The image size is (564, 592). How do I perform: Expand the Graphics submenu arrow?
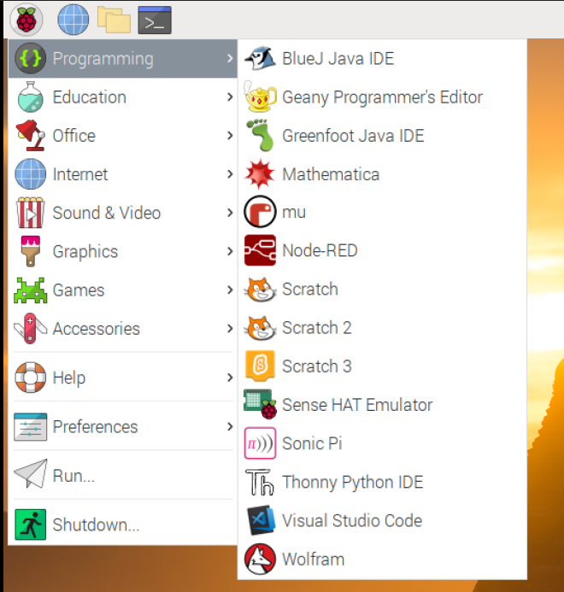pos(230,251)
